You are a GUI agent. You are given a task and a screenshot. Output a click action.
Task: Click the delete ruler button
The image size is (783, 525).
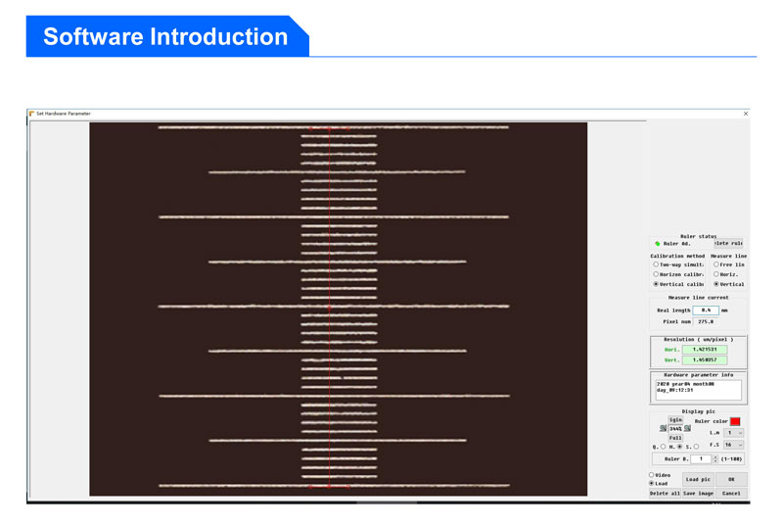[x=728, y=244]
